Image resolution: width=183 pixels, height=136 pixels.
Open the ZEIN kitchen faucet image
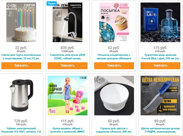tap(68, 22)
